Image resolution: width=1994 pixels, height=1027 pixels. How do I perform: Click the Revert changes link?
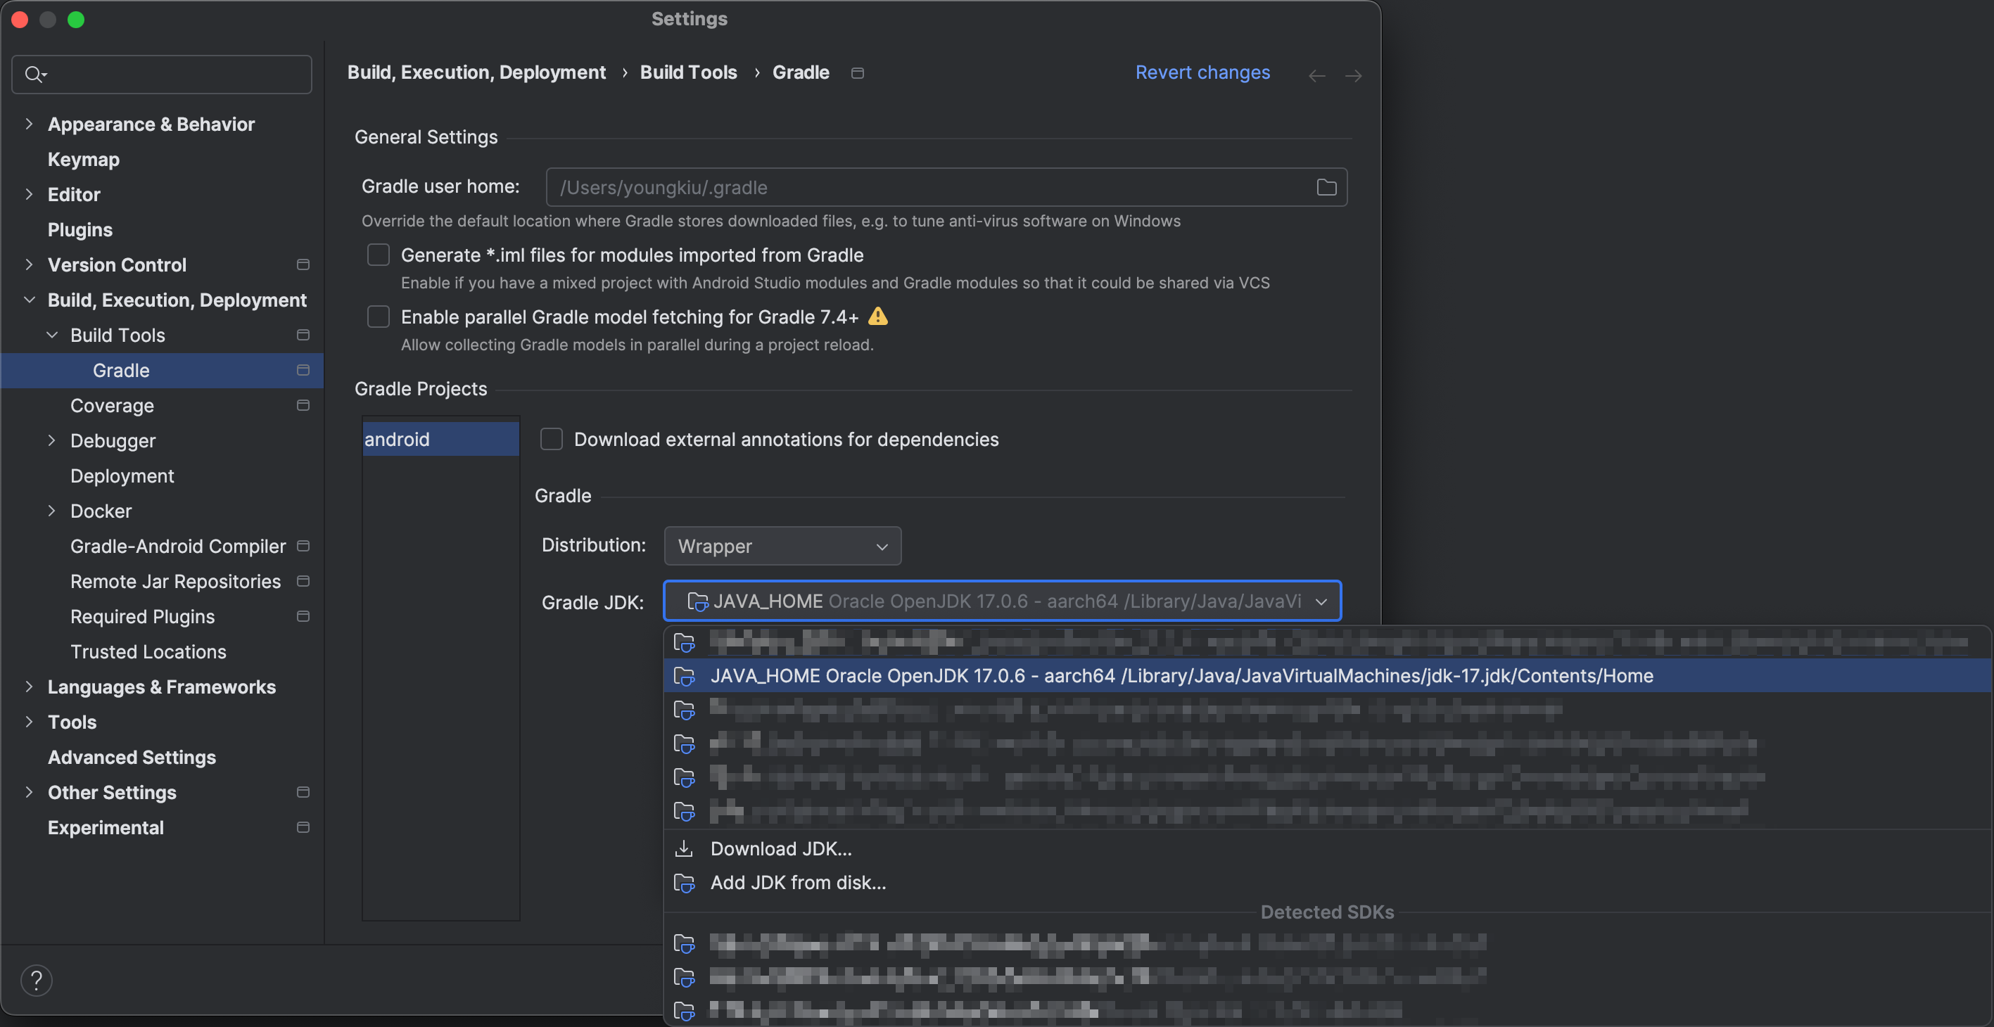(x=1201, y=72)
